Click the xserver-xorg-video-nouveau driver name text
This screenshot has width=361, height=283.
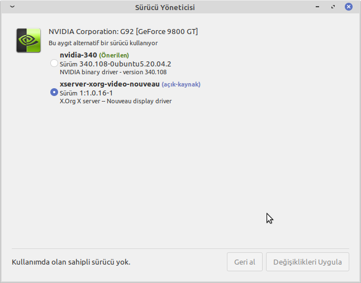pos(110,84)
